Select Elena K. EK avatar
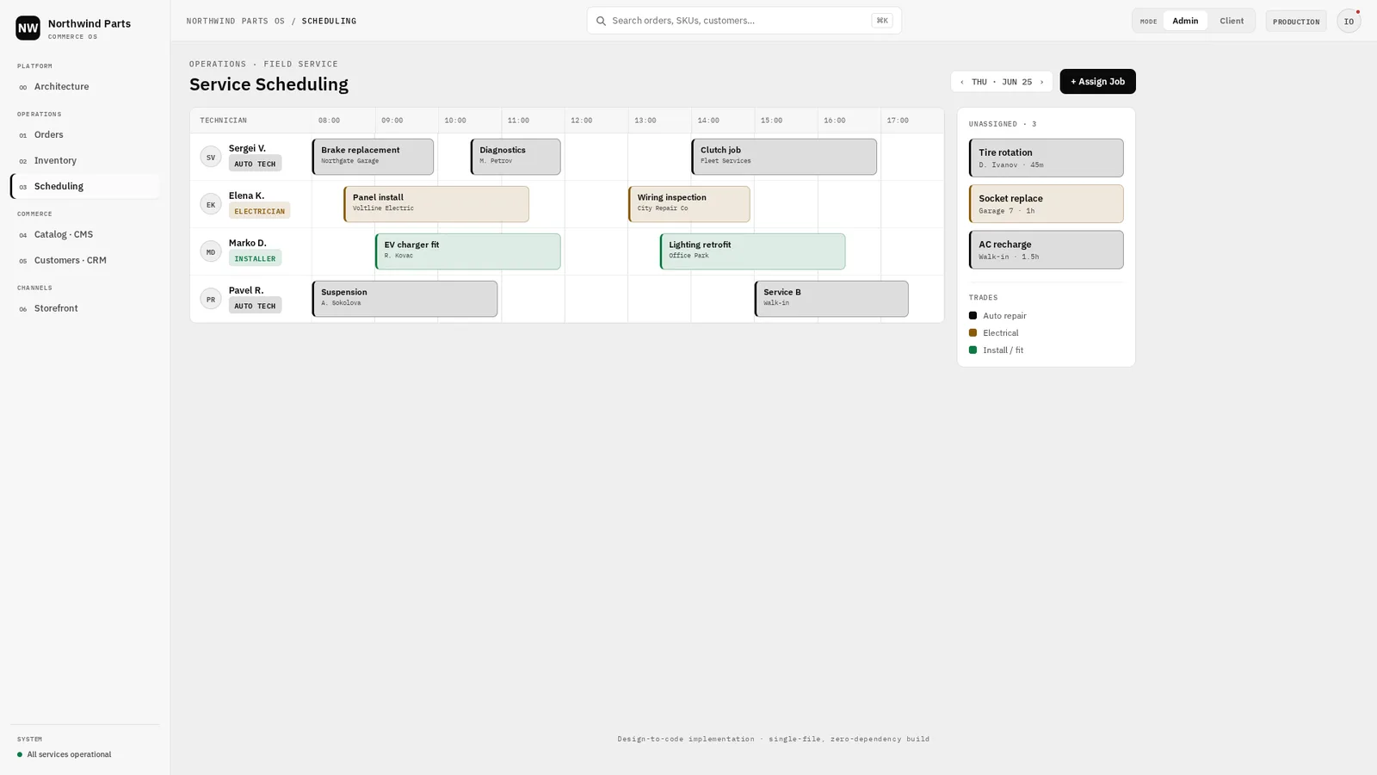 (x=211, y=205)
